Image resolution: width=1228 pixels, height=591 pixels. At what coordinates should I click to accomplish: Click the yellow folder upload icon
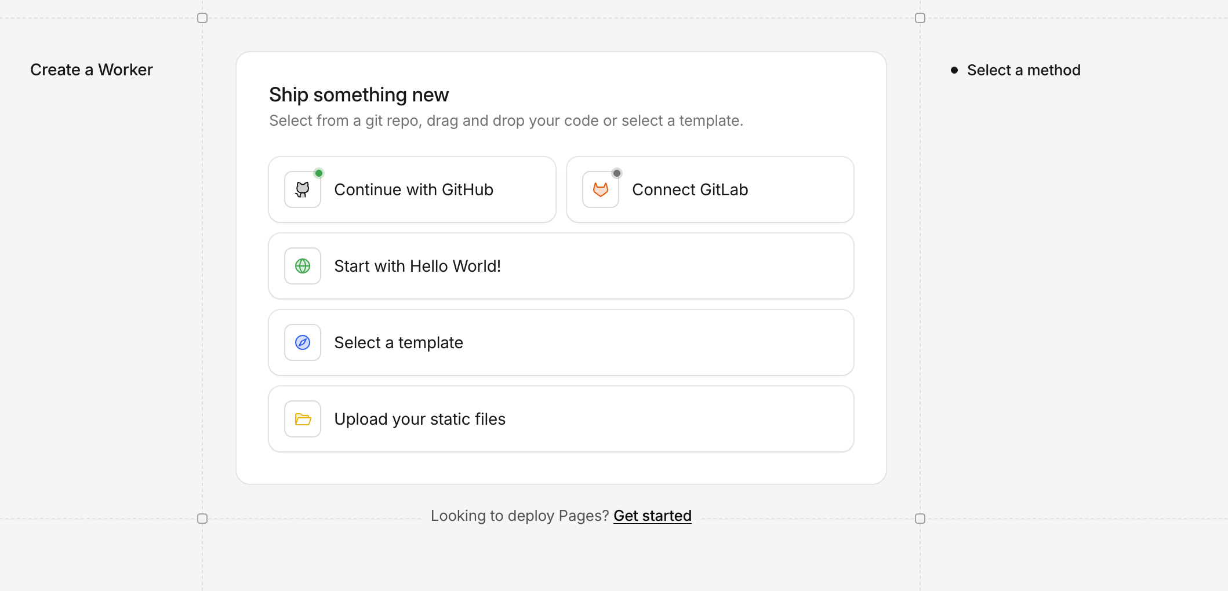click(x=303, y=419)
